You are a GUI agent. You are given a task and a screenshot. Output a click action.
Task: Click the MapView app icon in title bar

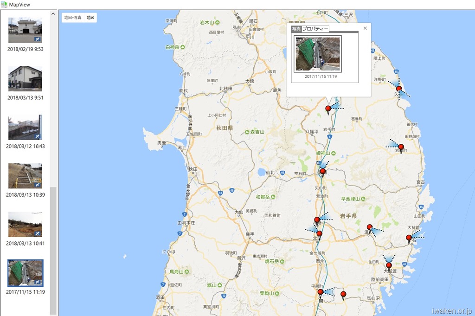4,5
